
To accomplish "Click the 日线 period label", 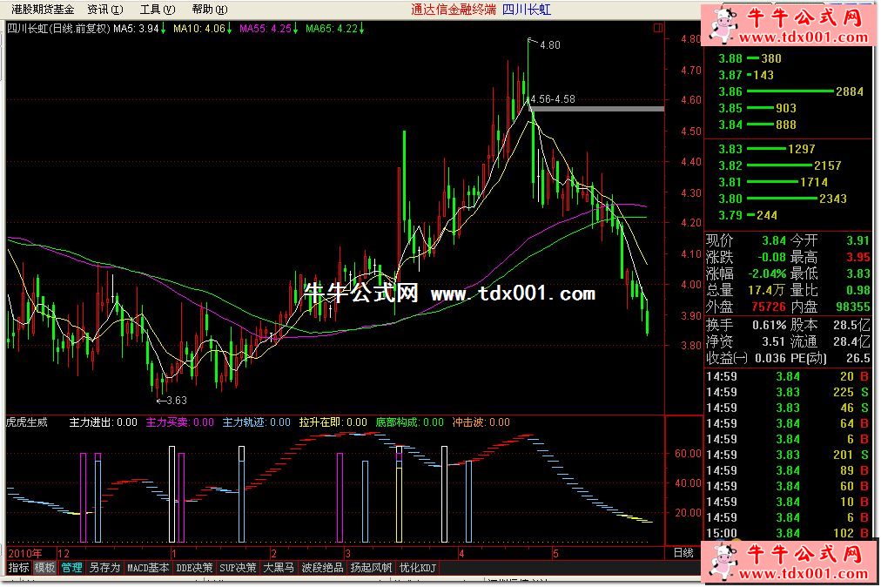I will click(683, 553).
